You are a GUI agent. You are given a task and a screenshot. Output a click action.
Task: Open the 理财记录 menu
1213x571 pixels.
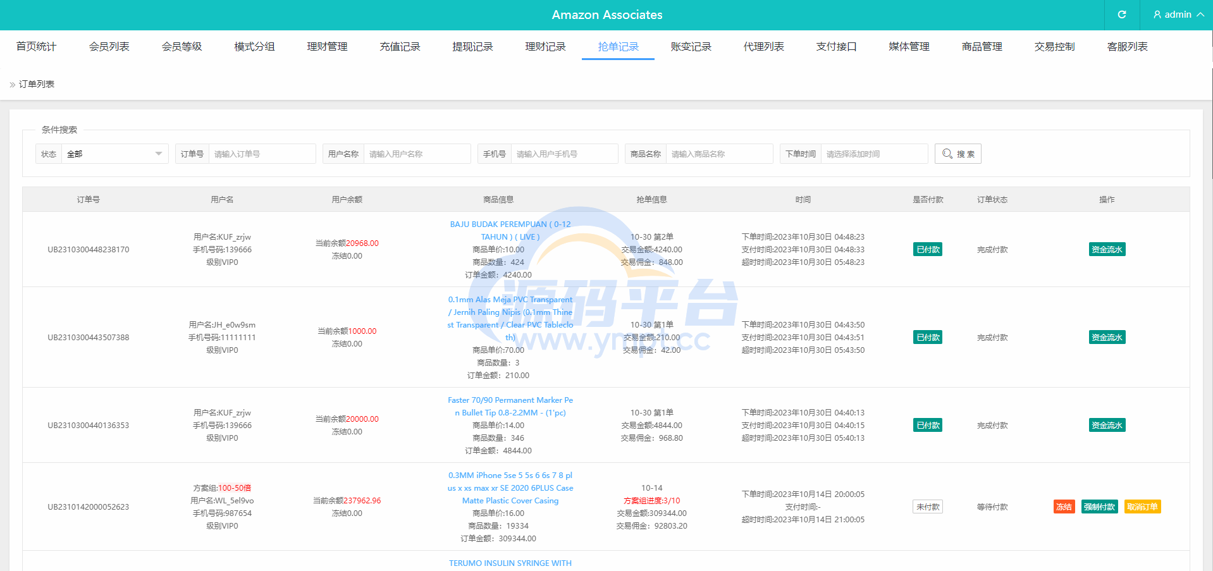pos(545,47)
